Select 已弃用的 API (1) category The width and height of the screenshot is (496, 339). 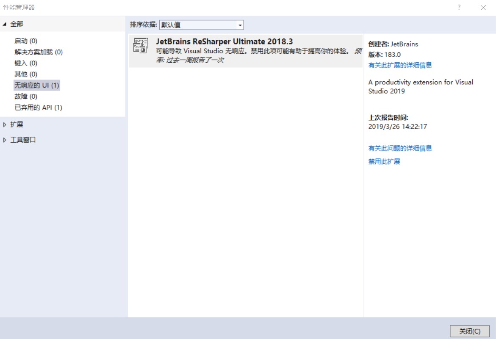point(38,107)
